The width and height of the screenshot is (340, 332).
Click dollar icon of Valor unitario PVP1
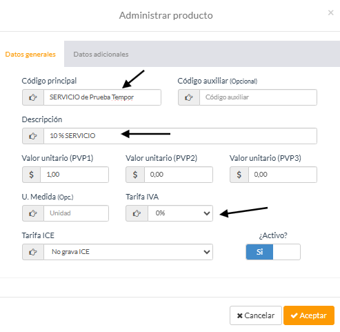coord(31,175)
